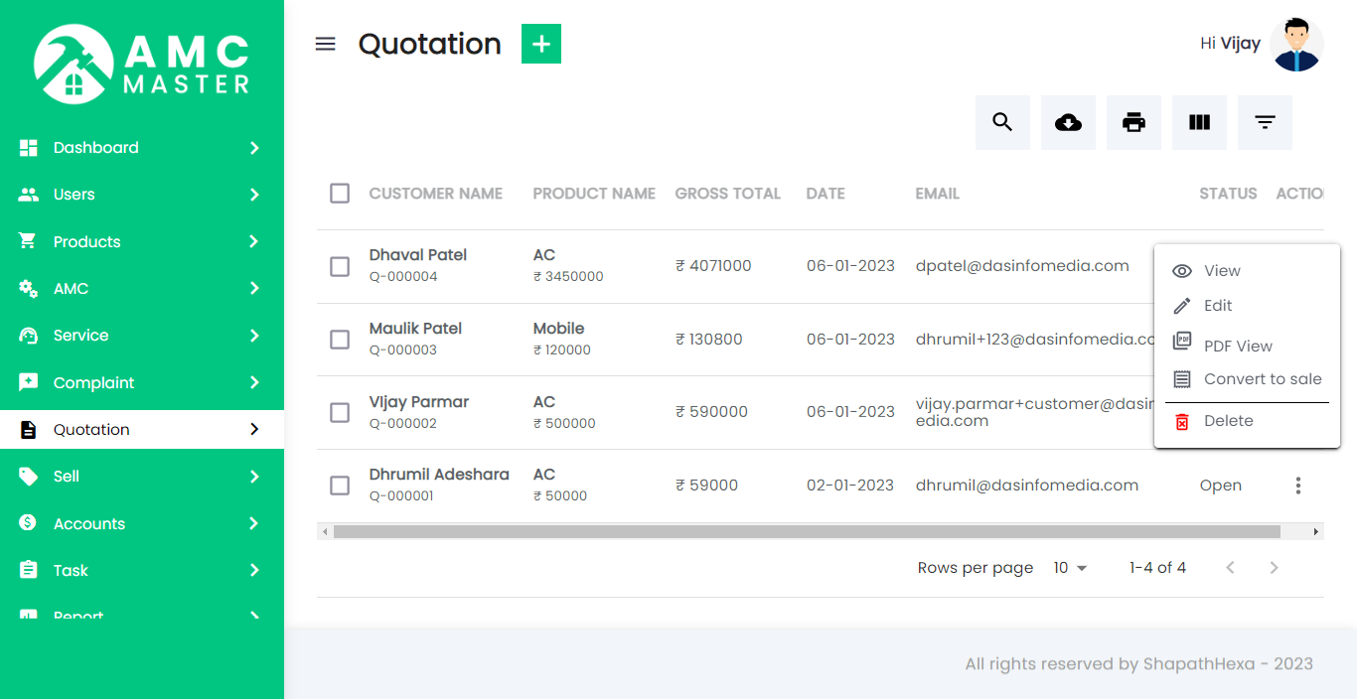The width and height of the screenshot is (1357, 700).
Task: Click the horizontal table scrollbar
Action: click(x=806, y=532)
